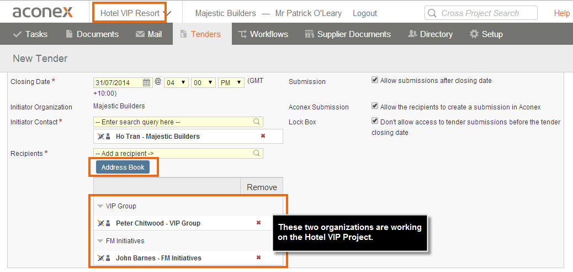
Task: Open the Documents tab
Action: point(92,34)
